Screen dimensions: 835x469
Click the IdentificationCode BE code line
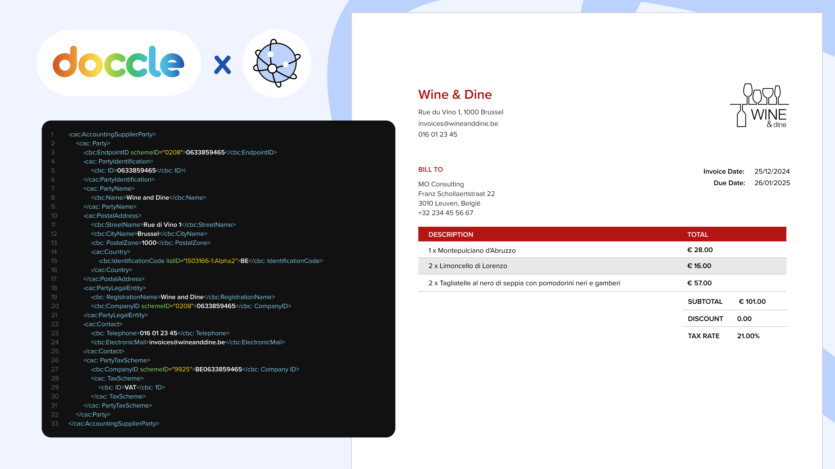210,261
